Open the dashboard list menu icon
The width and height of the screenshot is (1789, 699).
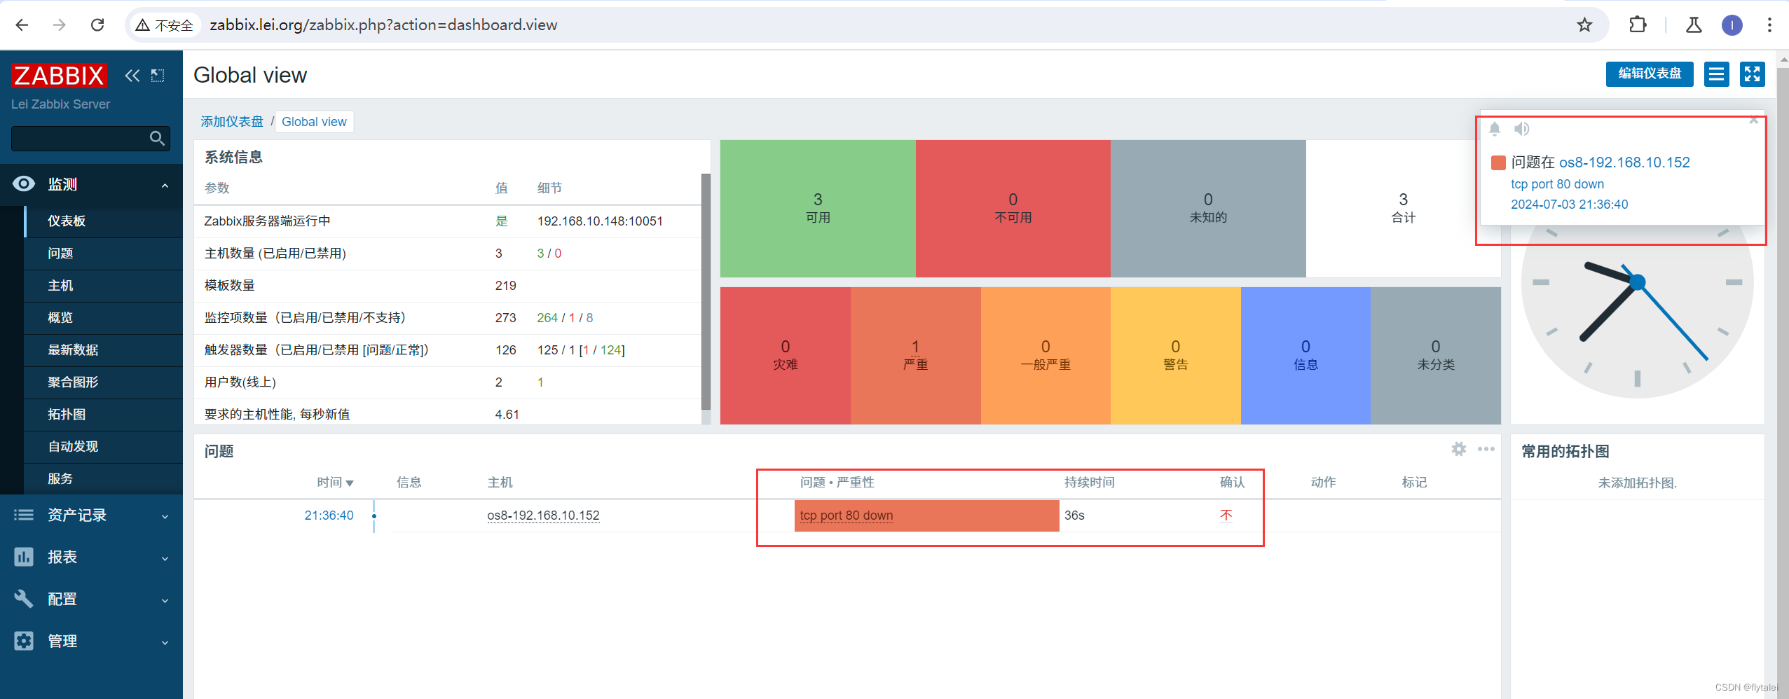1716,74
